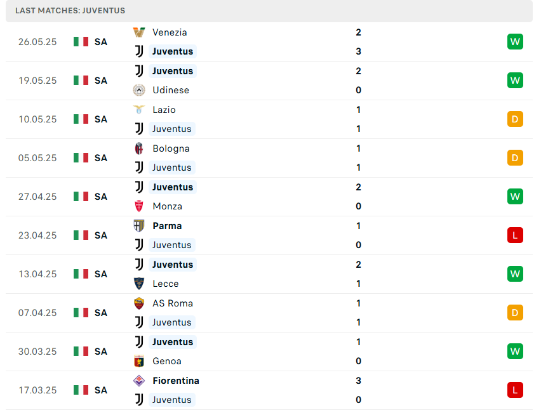
Task: Click the Lazio eagle crest icon
Action: (x=139, y=110)
